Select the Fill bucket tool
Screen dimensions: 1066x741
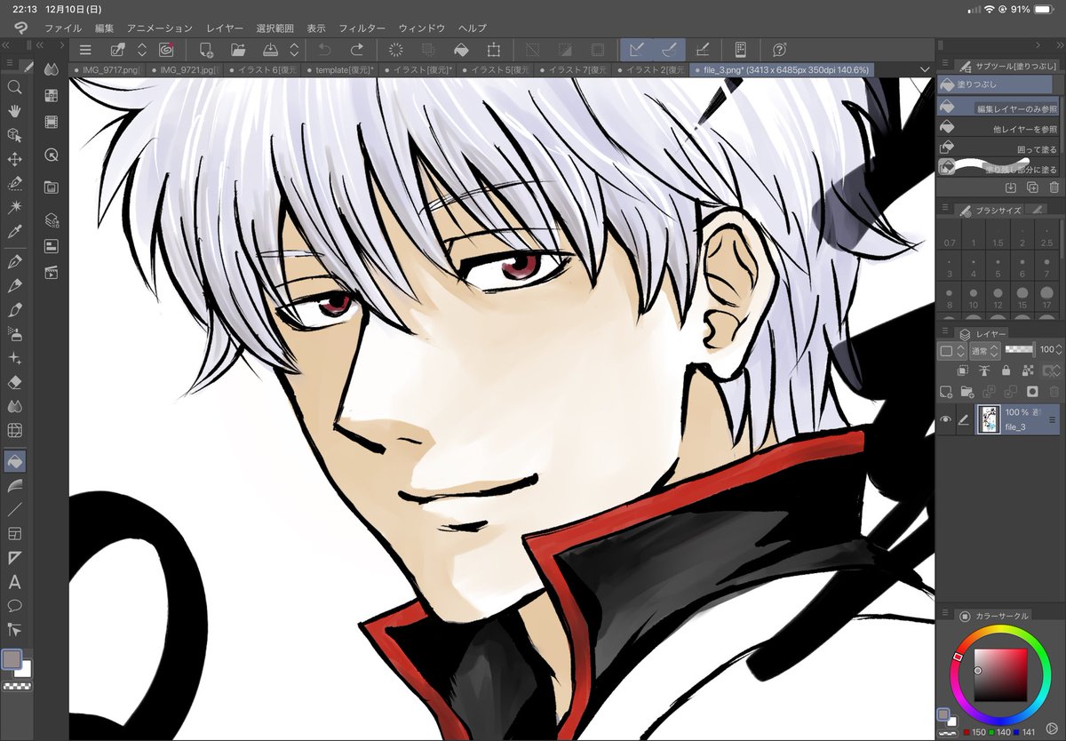click(14, 461)
